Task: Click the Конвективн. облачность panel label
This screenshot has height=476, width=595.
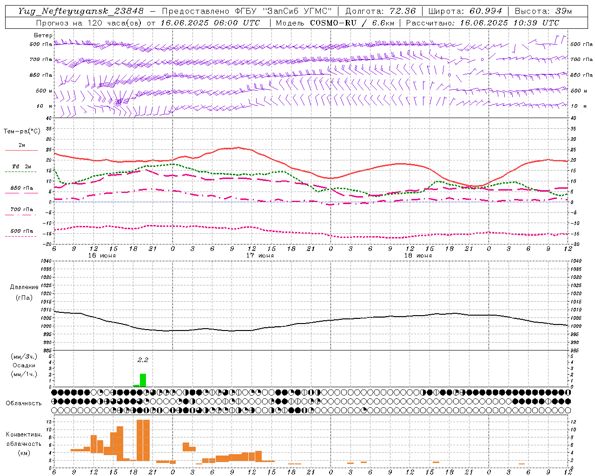Action: [x=24, y=443]
